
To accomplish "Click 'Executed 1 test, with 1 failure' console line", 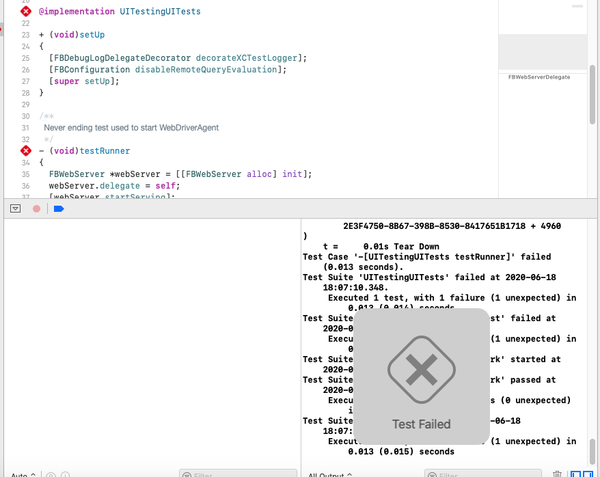I will tap(452, 297).
